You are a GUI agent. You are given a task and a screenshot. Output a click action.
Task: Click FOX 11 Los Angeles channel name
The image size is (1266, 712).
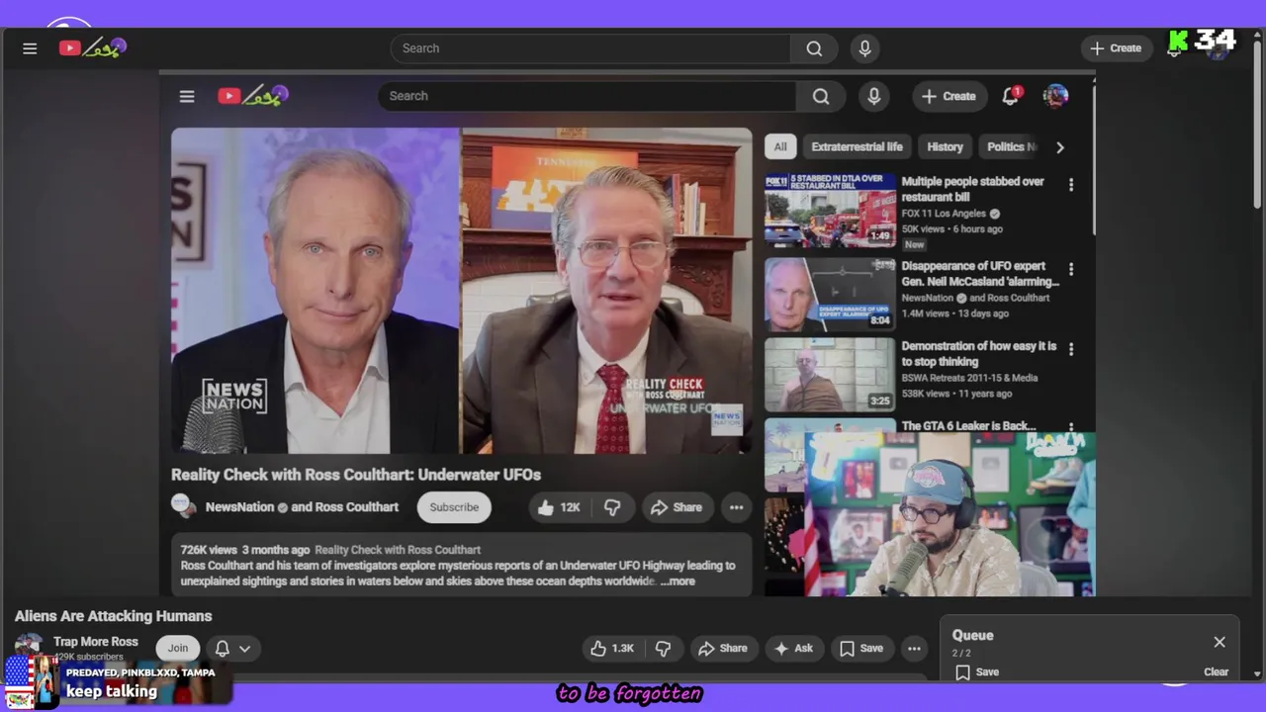coord(944,214)
